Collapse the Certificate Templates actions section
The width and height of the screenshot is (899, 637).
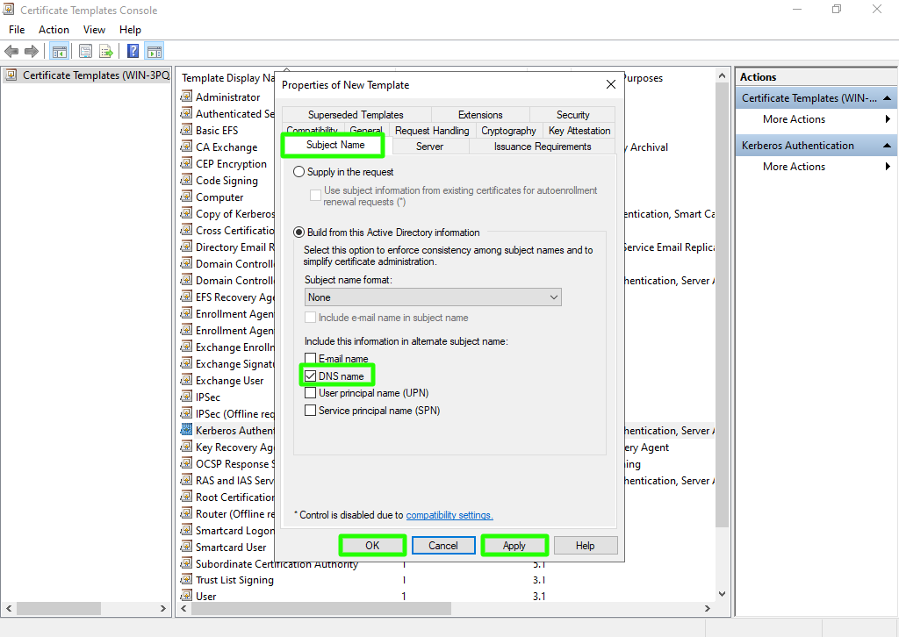[x=888, y=98]
